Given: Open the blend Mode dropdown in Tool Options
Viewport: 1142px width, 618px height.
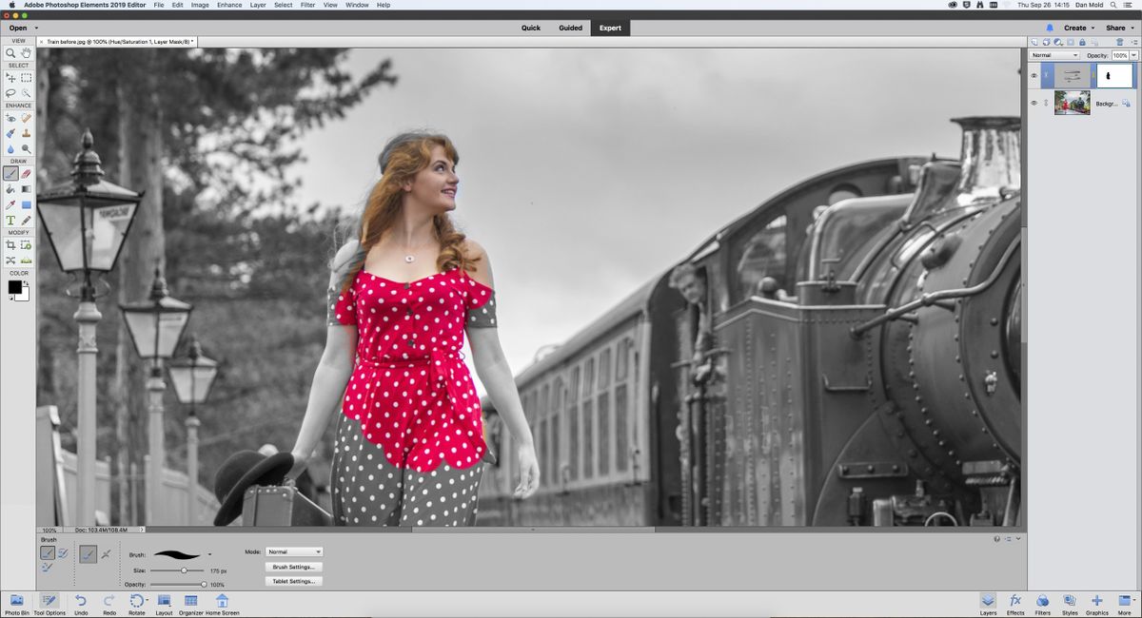Looking at the screenshot, I should click(x=292, y=551).
